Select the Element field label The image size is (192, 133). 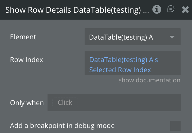tap(23, 37)
